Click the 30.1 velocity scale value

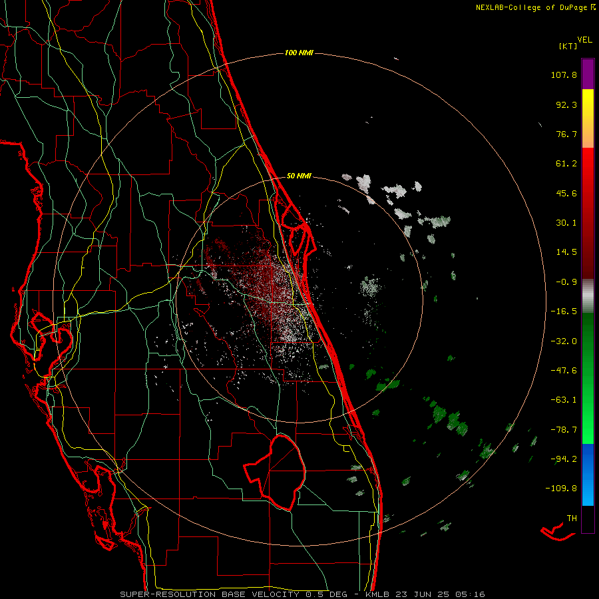coord(566,223)
